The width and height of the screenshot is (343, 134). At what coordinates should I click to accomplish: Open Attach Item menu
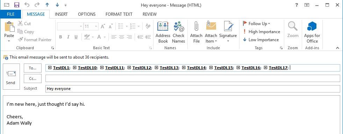click(x=211, y=32)
